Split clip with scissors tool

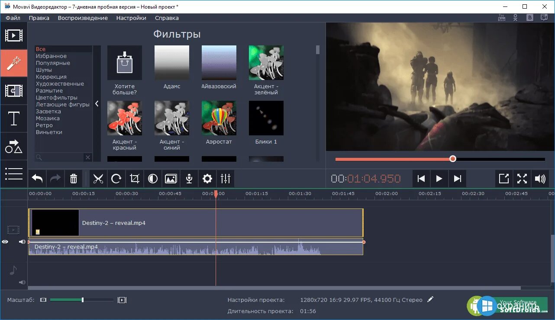coord(98,179)
